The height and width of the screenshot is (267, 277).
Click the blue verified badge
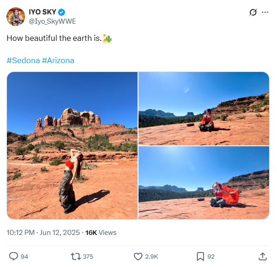click(62, 12)
